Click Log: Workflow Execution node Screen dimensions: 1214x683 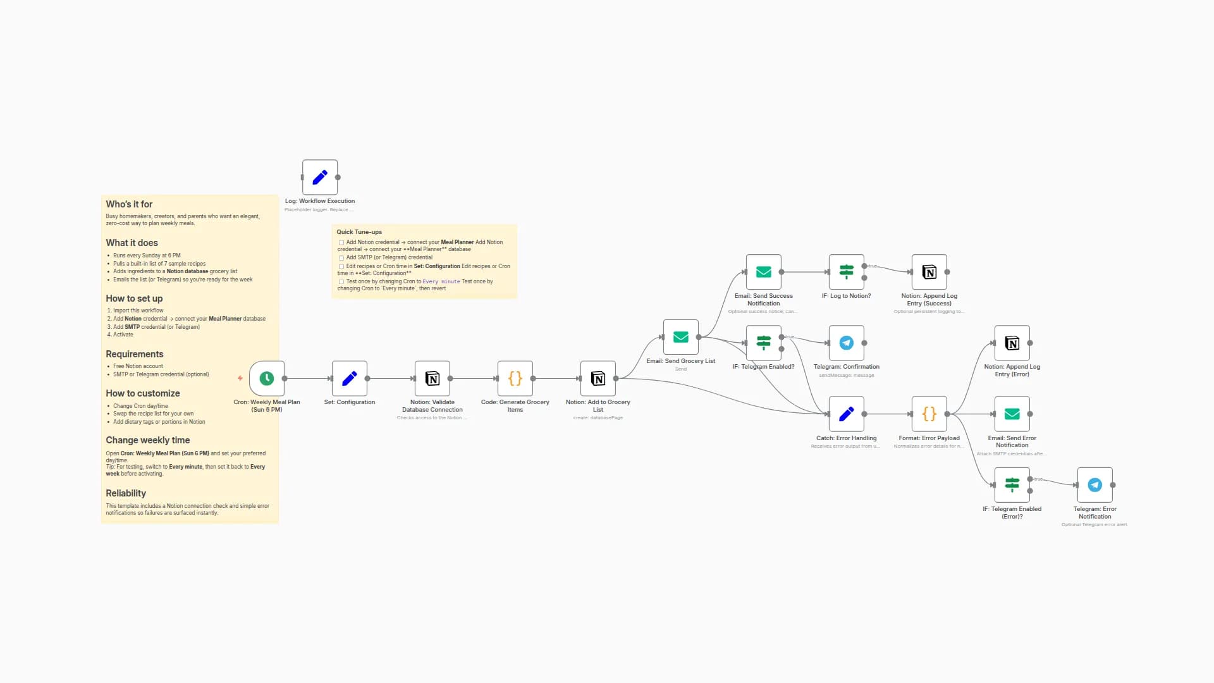pos(320,177)
